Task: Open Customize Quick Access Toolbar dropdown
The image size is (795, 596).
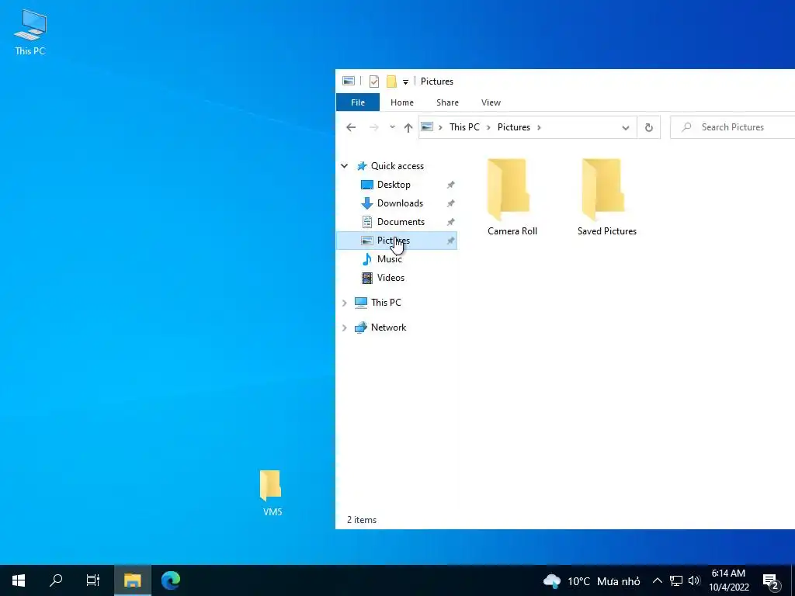Action: tap(405, 81)
